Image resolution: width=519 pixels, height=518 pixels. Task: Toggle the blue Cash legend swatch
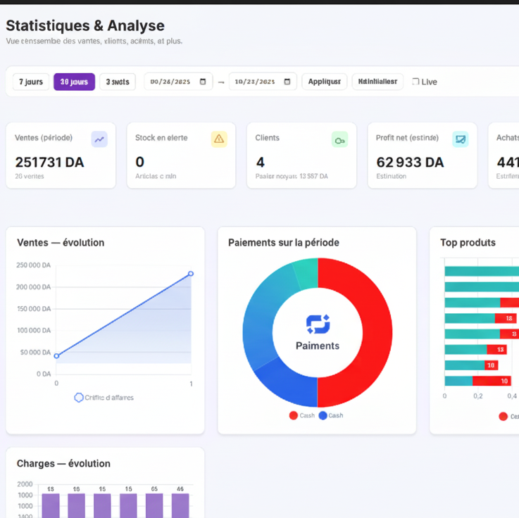323,415
